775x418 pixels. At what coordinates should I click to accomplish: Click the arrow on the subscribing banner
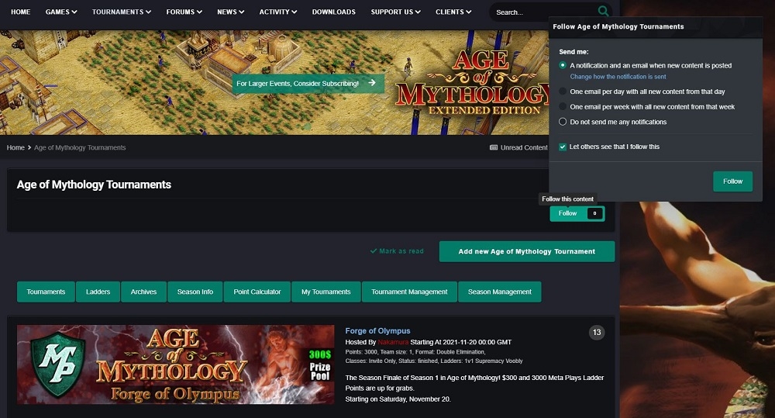[372, 83]
